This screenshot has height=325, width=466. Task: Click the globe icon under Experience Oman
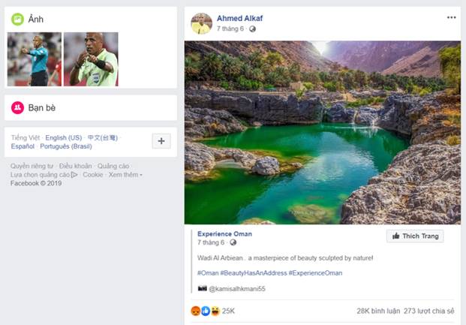click(x=233, y=243)
